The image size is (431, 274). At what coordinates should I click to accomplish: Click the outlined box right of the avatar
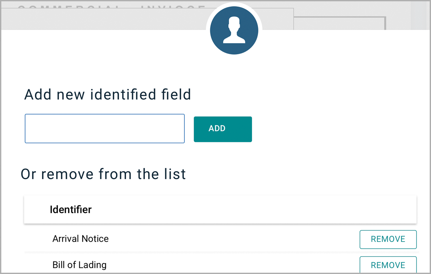(x=340, y=23)
